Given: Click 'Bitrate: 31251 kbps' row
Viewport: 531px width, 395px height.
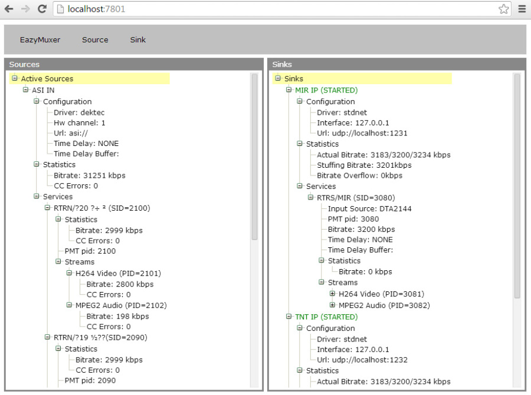Looking at the screenshot, I should [x=90, y=175].
